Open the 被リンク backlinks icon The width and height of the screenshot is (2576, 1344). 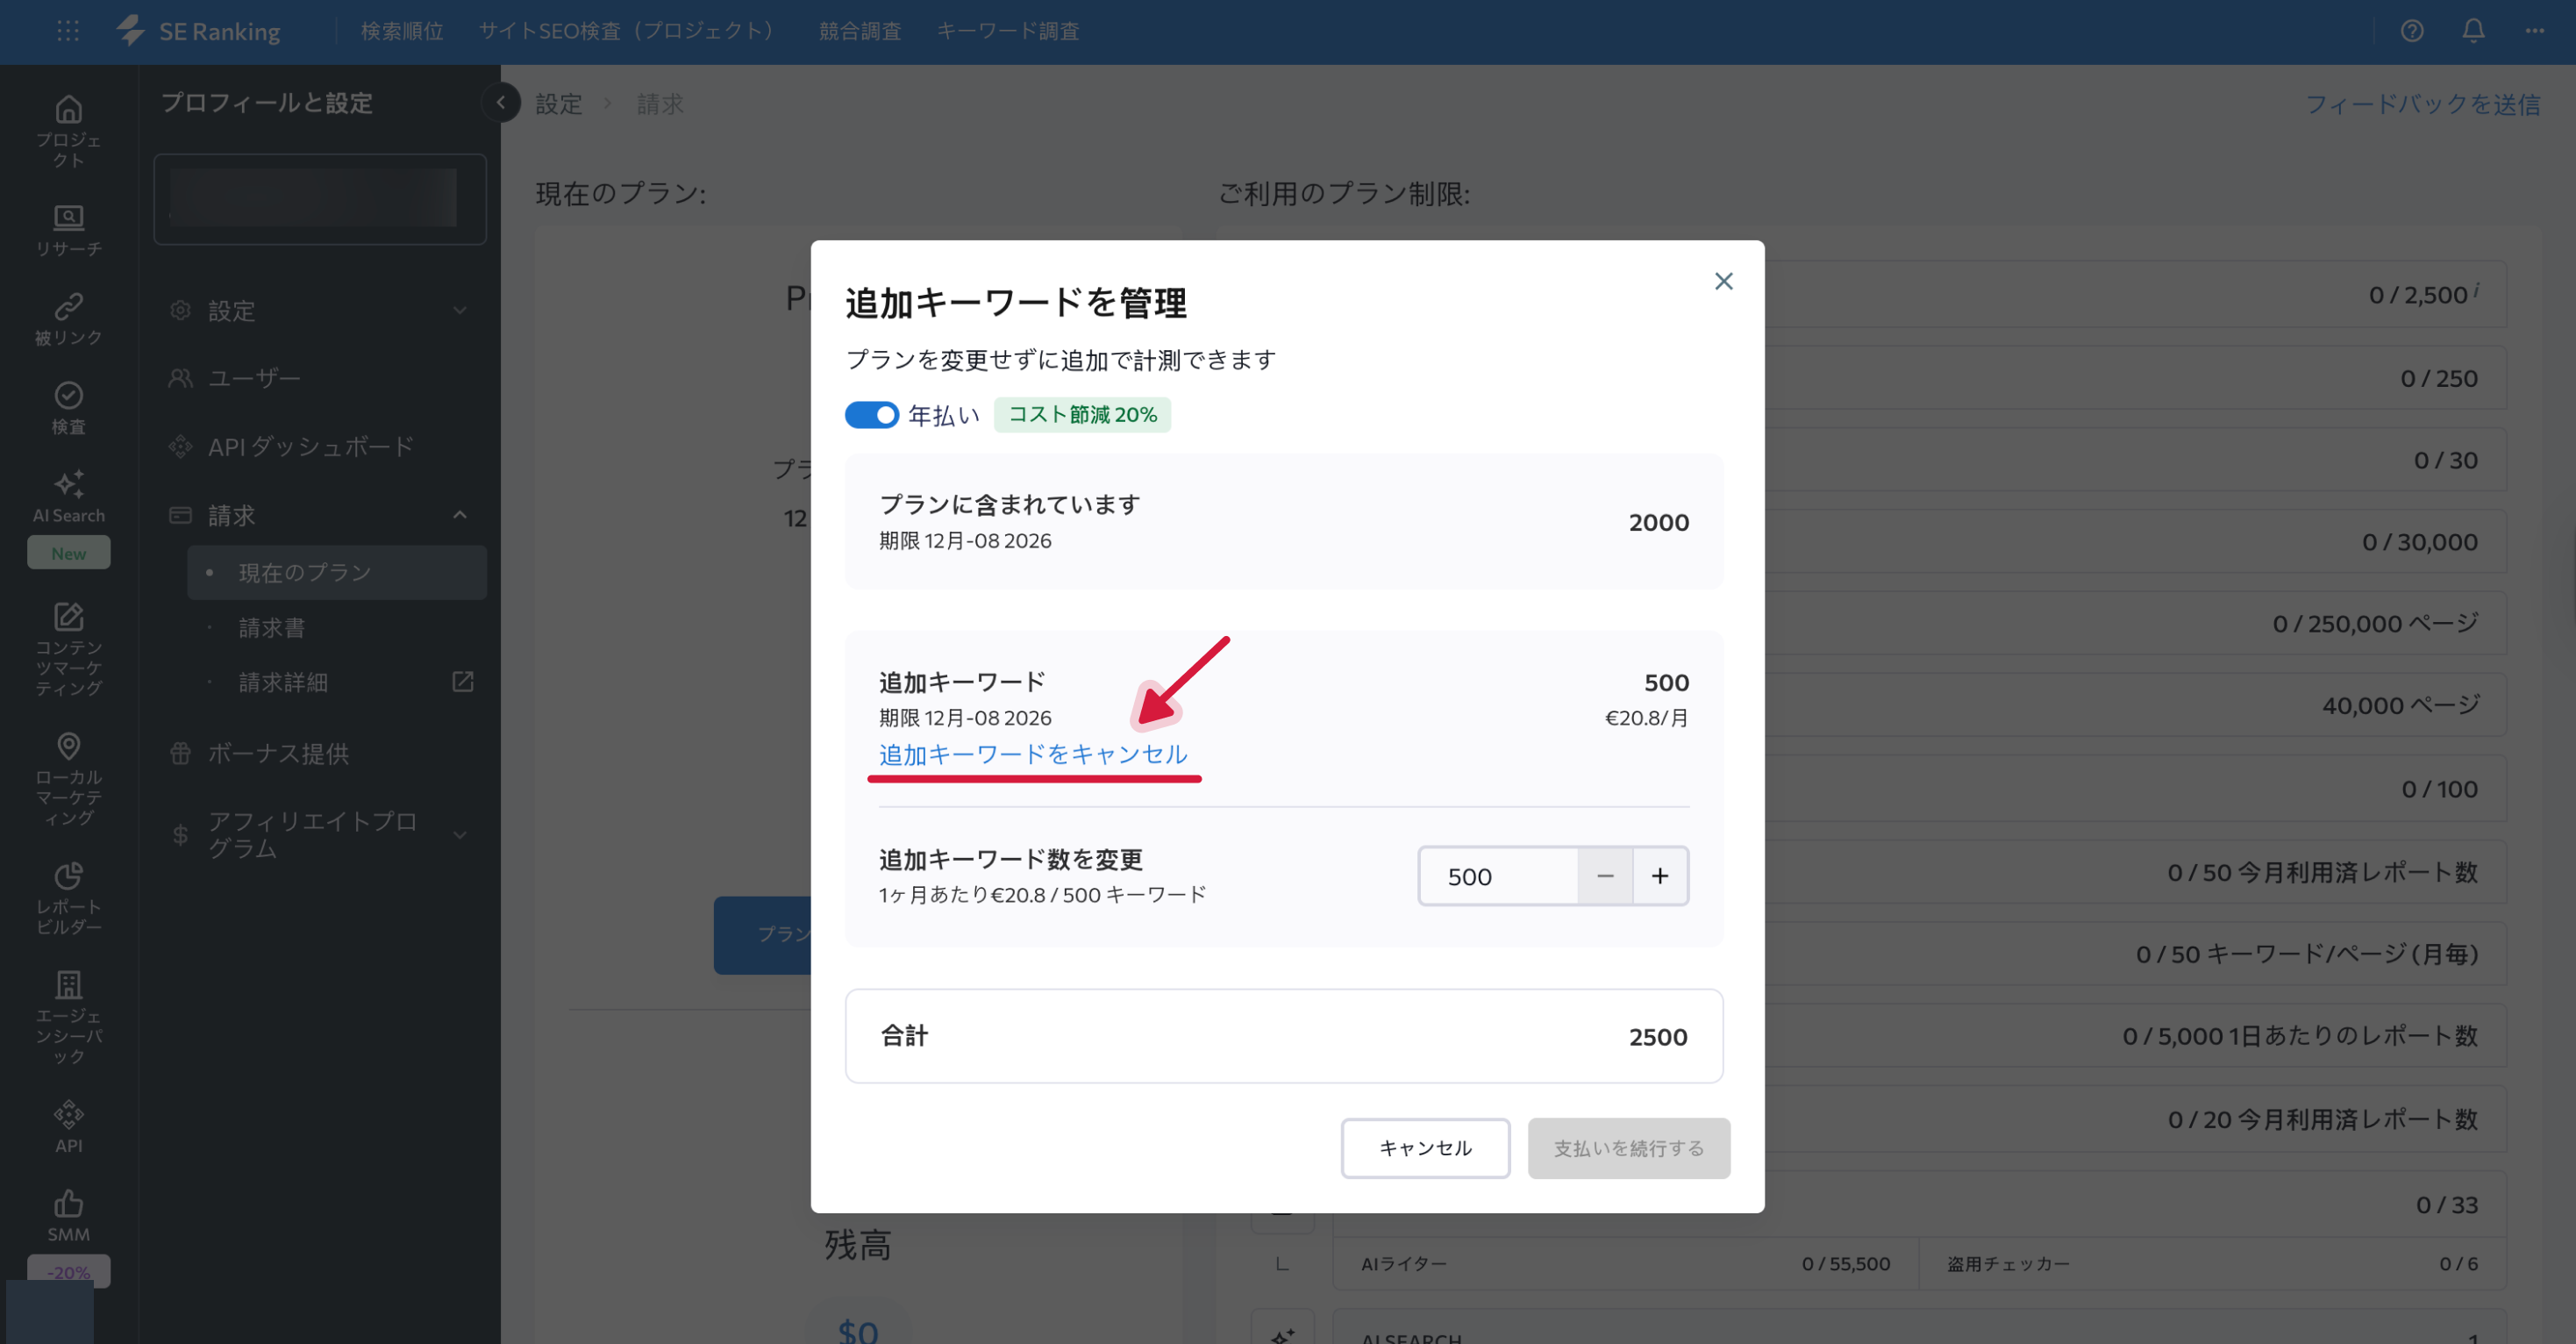(x=68, y=306)
